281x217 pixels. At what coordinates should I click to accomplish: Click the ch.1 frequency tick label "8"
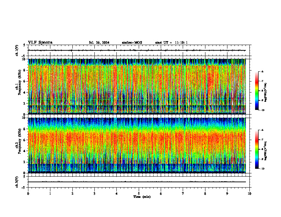point(25,70)
